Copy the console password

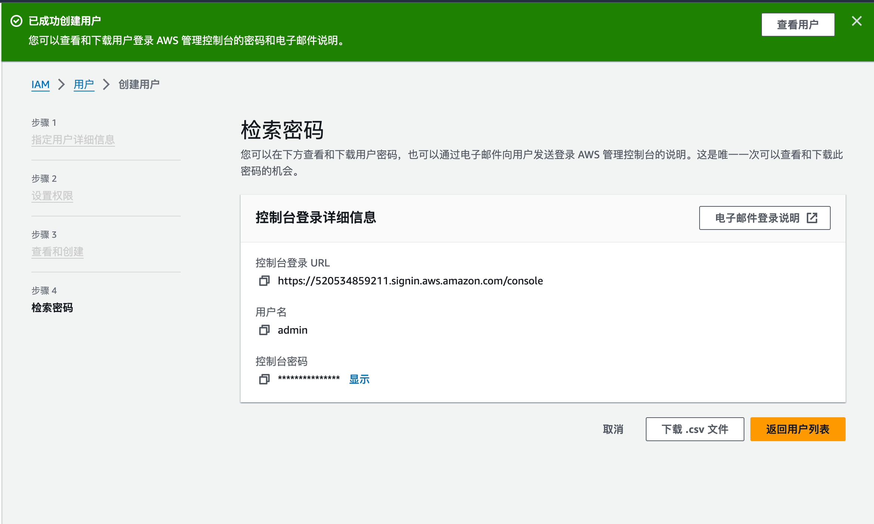tap(264, 379)
